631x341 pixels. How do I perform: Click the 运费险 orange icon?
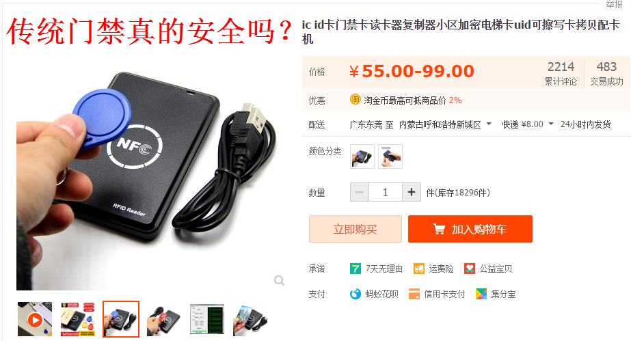point(419,269)
